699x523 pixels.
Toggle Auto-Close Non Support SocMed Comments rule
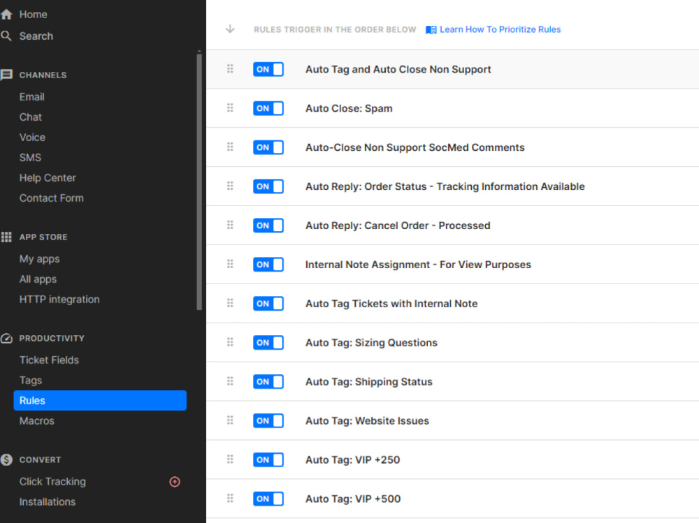point(268,147)
